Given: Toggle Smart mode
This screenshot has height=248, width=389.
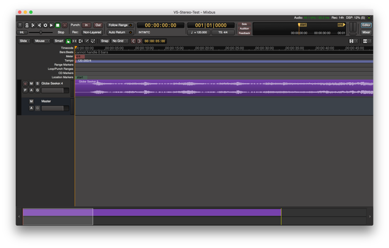Looking at the screenshot, I should [x=59, y=41].
